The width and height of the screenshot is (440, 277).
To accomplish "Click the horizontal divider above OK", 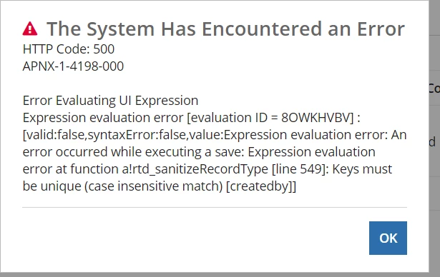I will coord(215,208).
